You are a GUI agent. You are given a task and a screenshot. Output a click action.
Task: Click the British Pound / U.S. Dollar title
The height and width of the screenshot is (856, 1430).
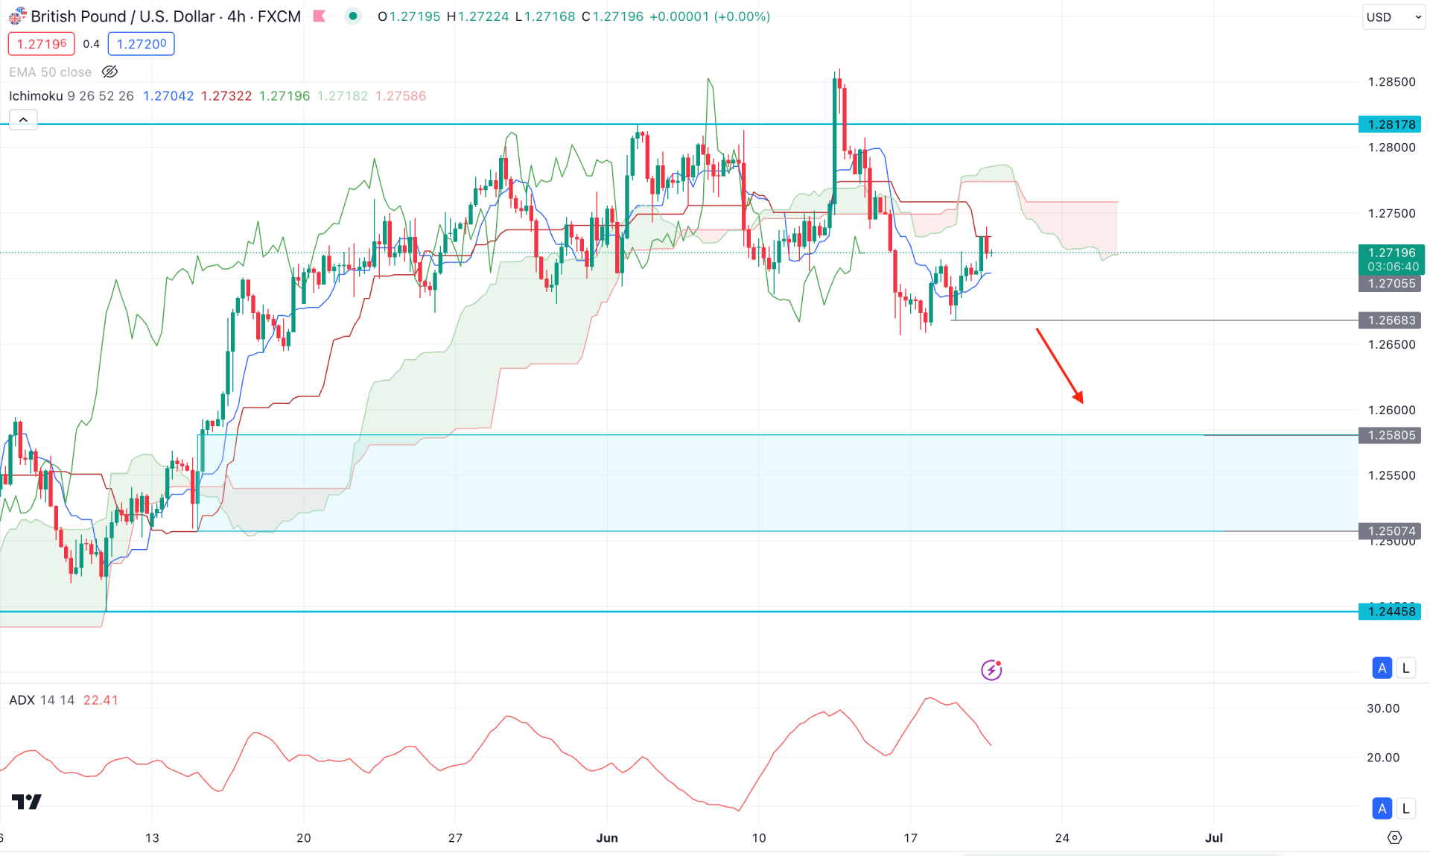pyautogui.click(x=123, y=16)
